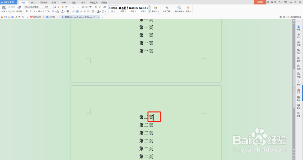The image size is (303, 160).
Task: Apply subscript X₂ formatting
Action: click(48, 11)
